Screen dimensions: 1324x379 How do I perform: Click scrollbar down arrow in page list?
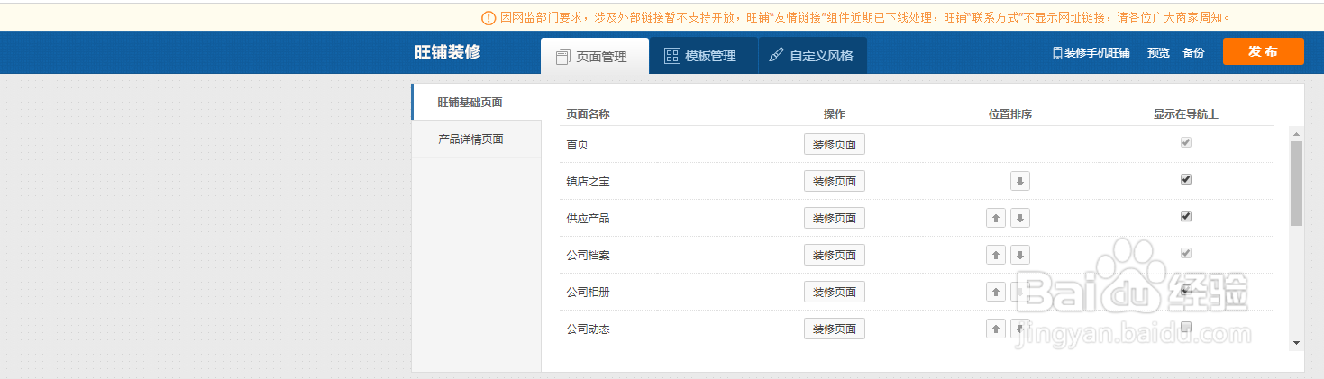click(x=1296, y=343)
